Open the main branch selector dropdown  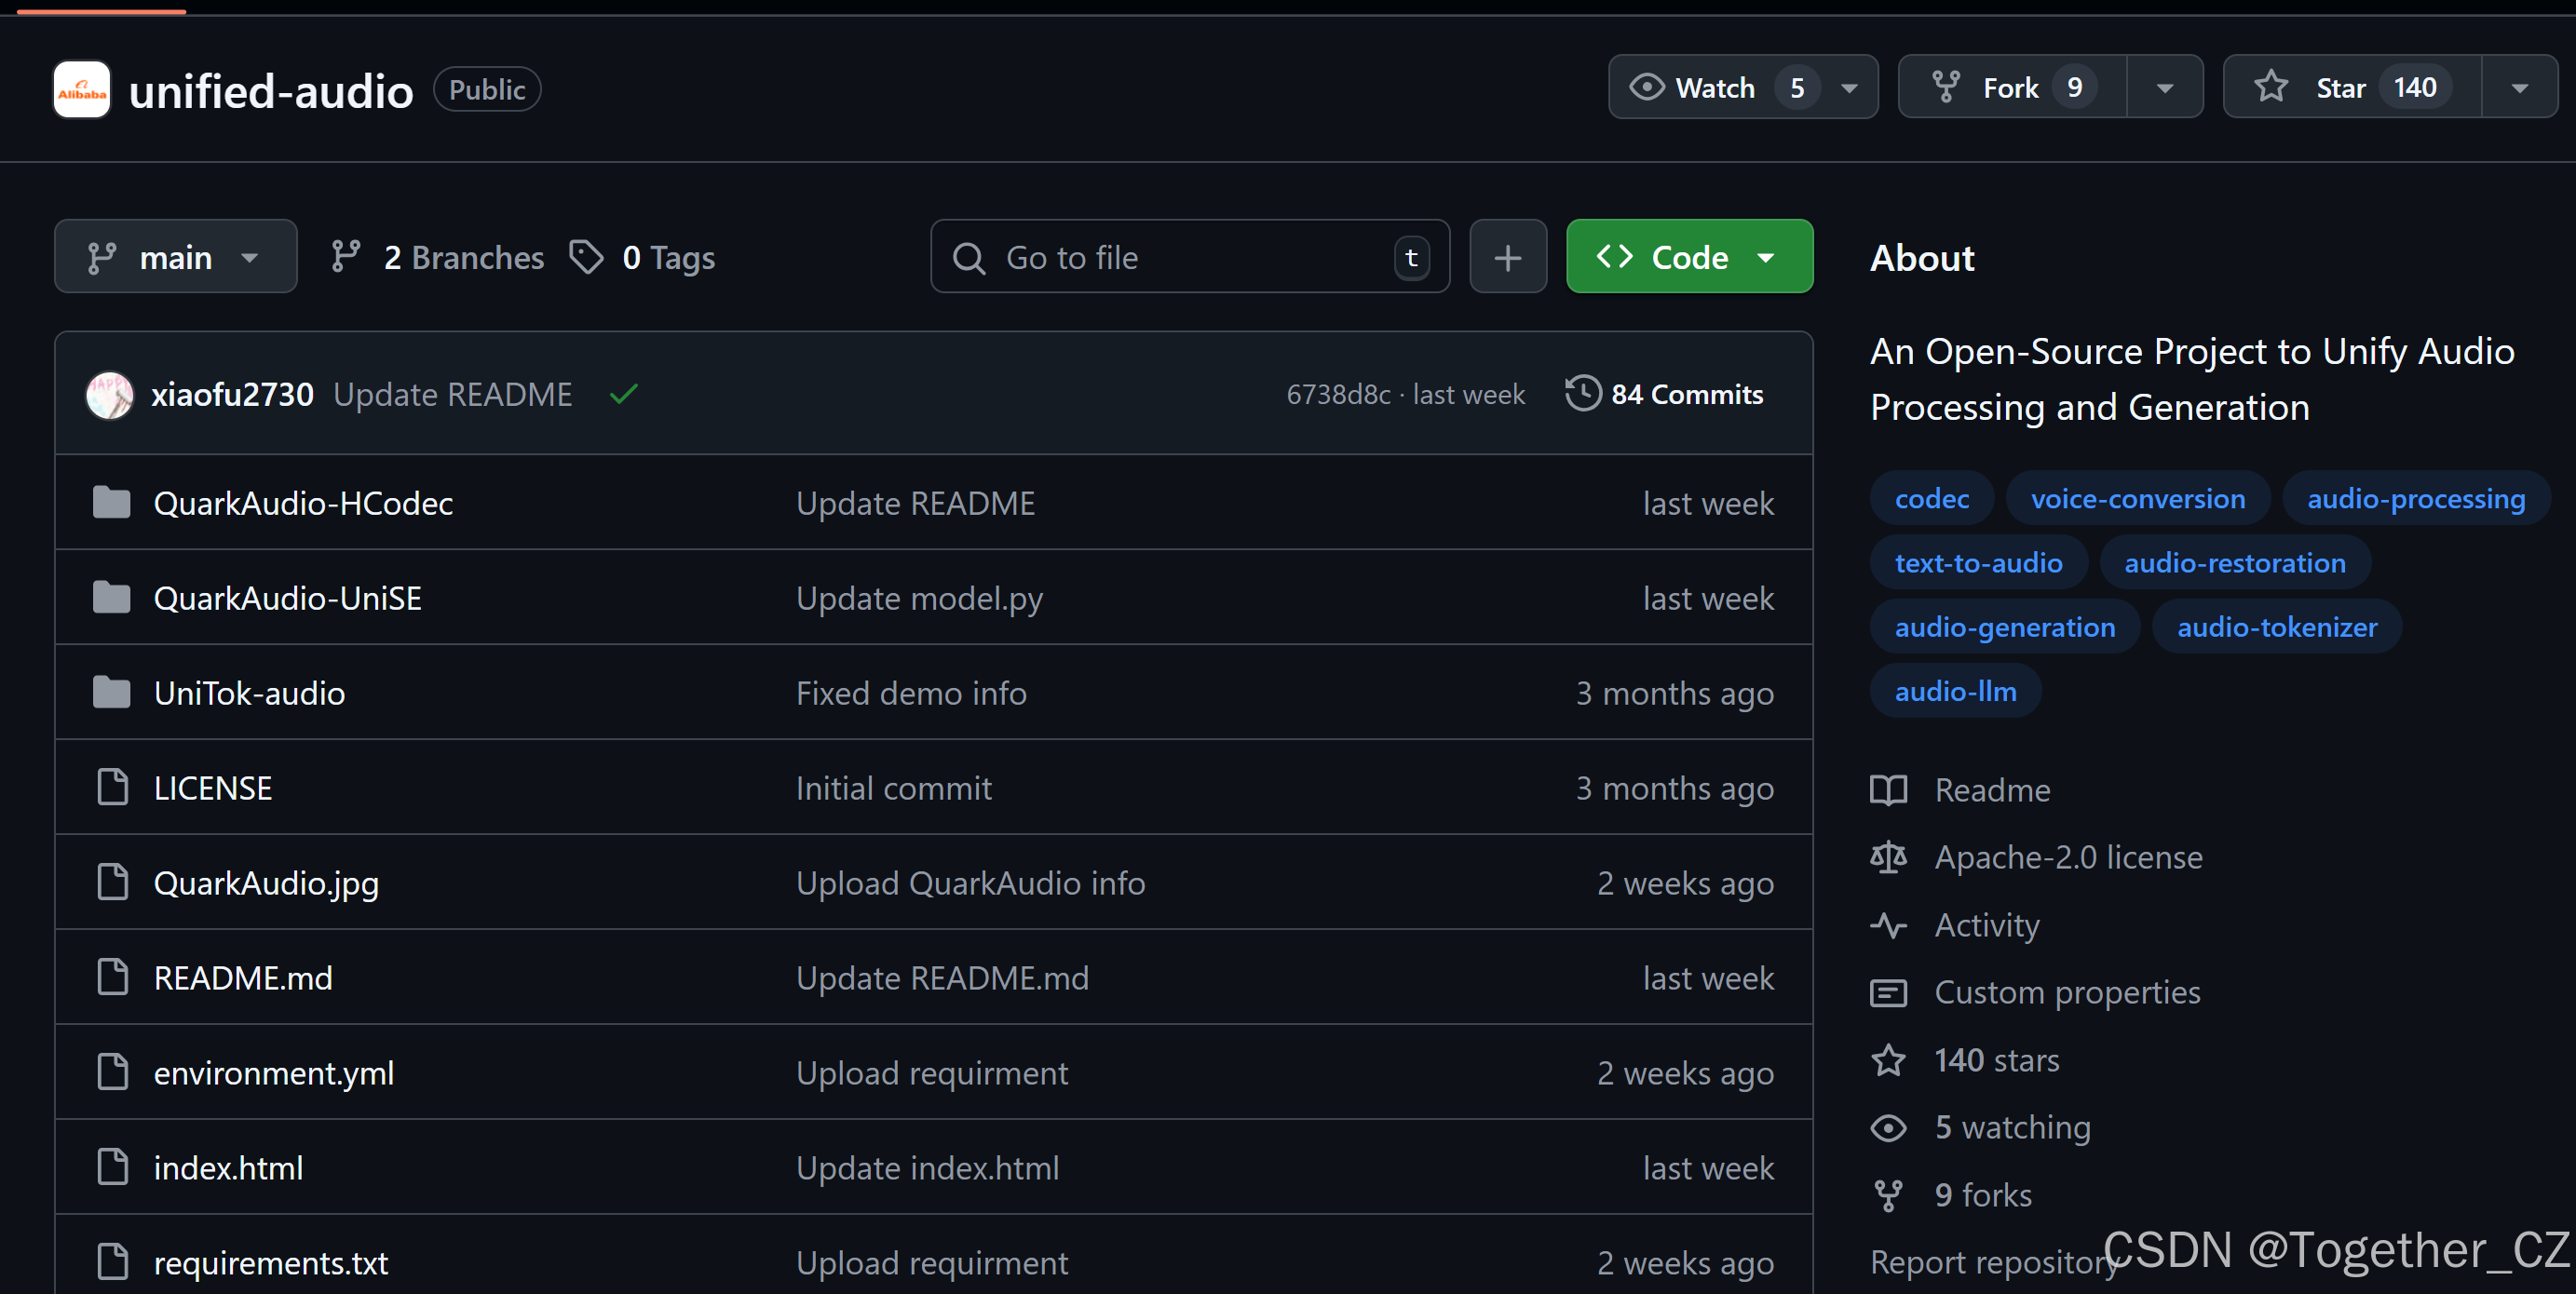175,258
